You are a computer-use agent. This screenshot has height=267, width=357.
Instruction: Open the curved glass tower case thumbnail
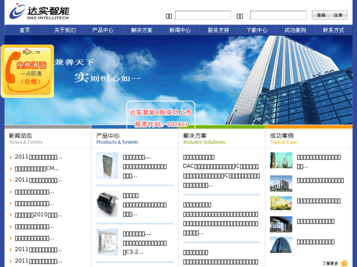[x=281, y=245]
